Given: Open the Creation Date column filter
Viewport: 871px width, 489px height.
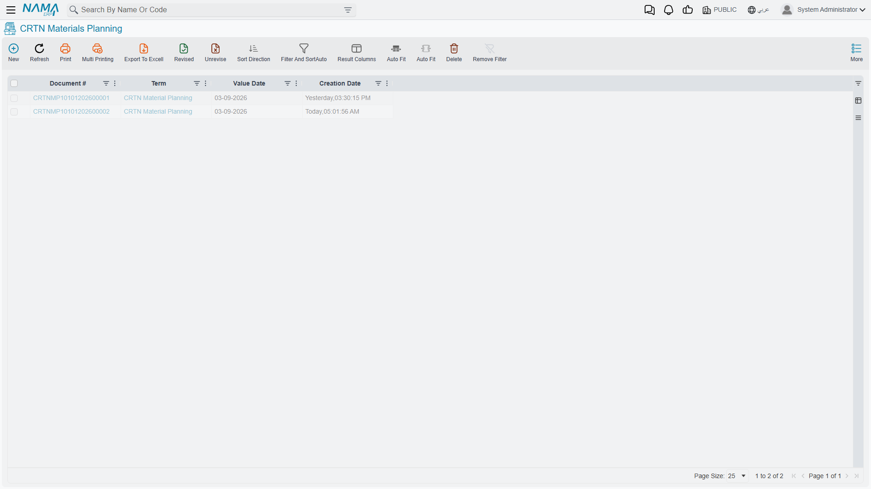Looking at the screenshot, I should pyautogui.click(x=378, y=83).
